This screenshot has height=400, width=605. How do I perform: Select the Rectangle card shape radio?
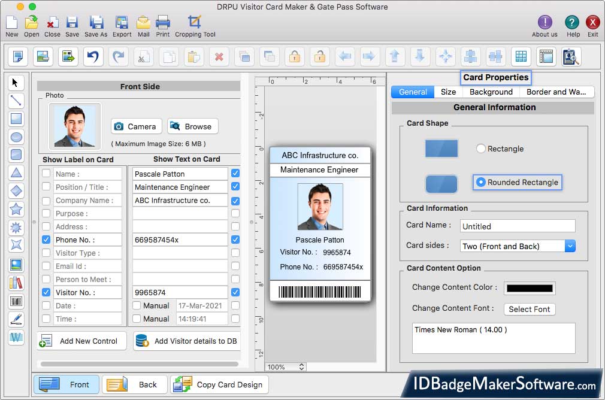(480, 149)
